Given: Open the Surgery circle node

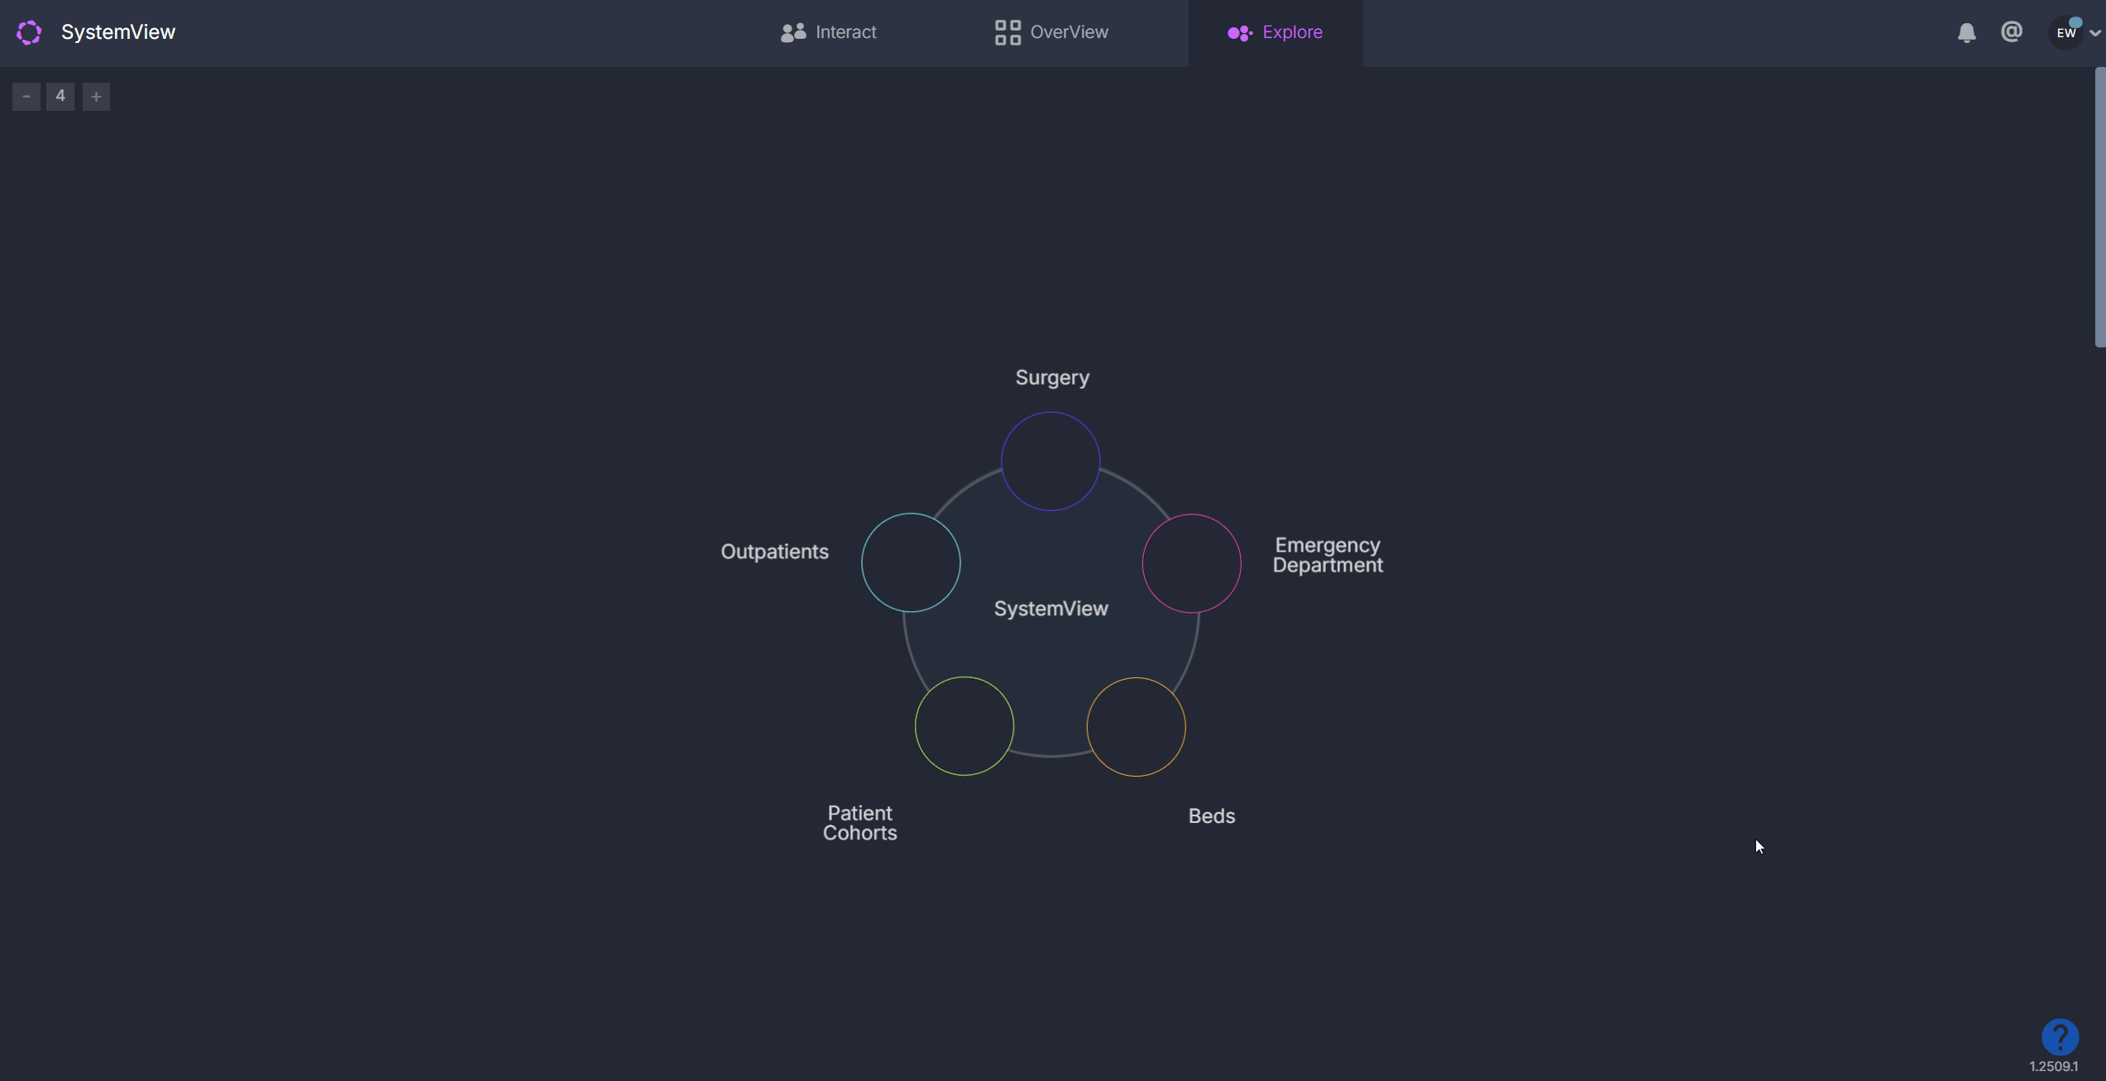Looking at the screenshot, I should 1051,462.
